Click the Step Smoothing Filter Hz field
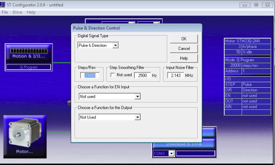This screenshot has width=275, height=165. pyautogui.click(x=142, y=75)
